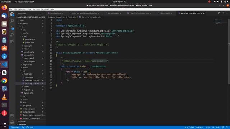This screenshot has height=129, width=230.
Task: Open the File menu
Action: click(11, 9)
